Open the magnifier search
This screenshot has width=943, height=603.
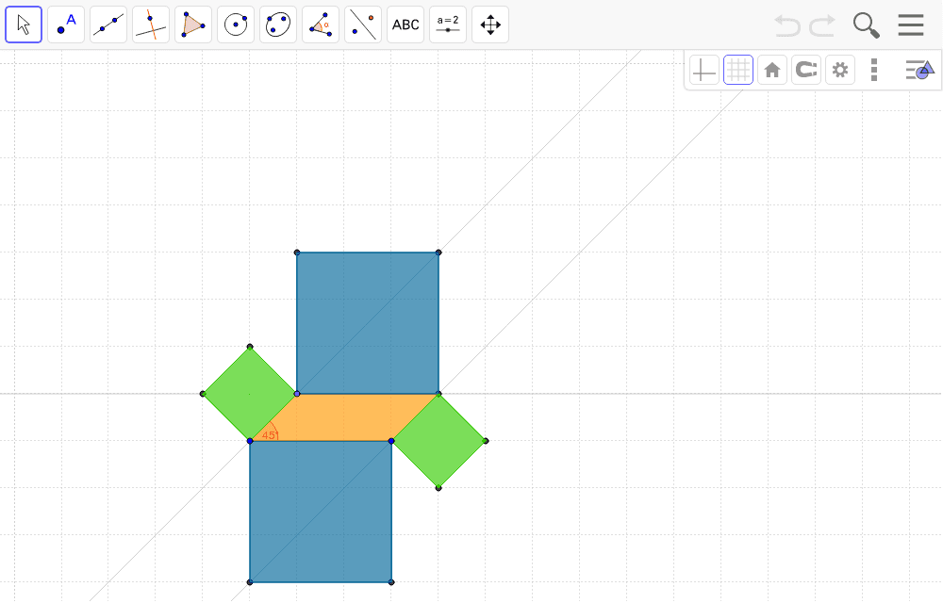point(866,25)
